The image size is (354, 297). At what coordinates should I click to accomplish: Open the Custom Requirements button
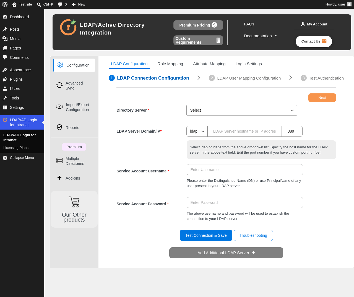(x=198, y=40)
